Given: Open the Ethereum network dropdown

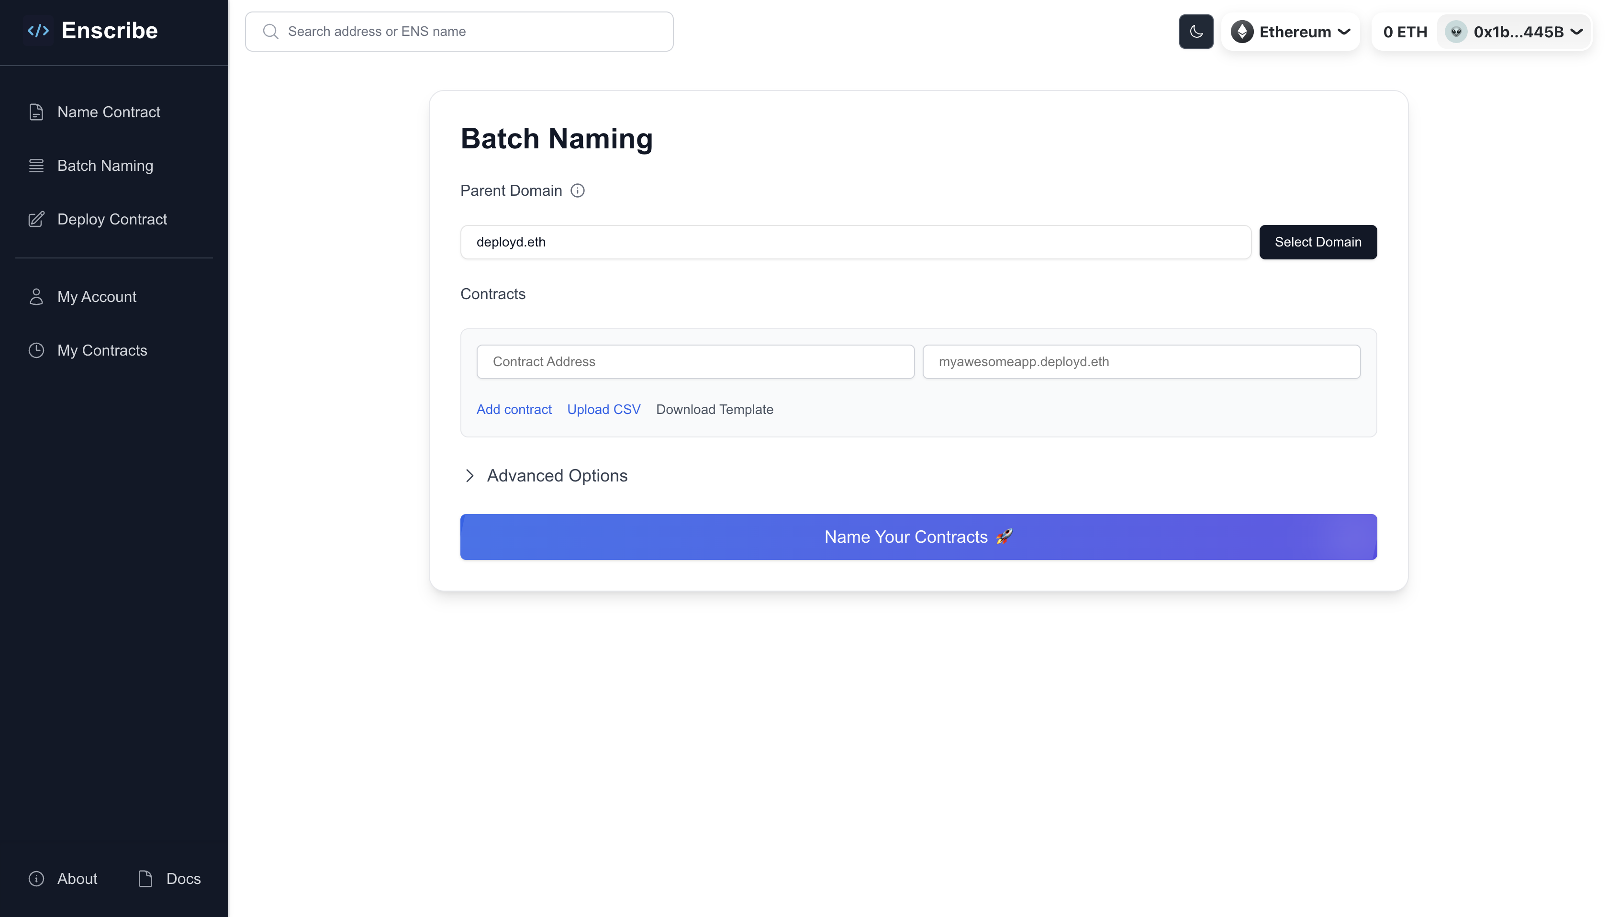Looking at the screenshot, I should pyautogui.click(x=1290, y=31).
